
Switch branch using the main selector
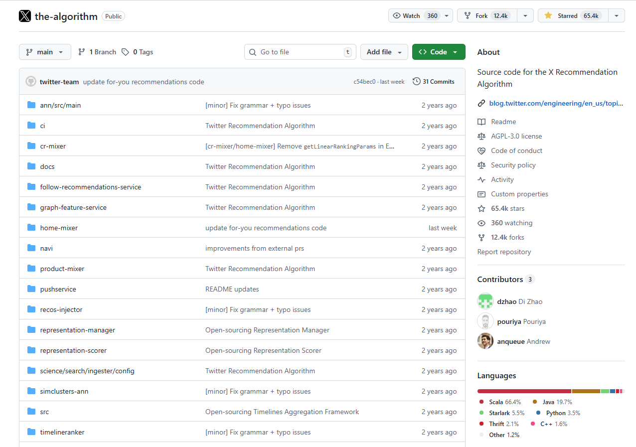pyautogui.click(x=45, y=51)
